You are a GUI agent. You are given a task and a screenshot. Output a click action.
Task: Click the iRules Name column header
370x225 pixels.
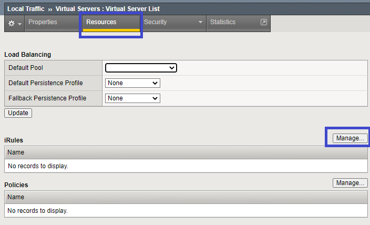pos(16,152)
